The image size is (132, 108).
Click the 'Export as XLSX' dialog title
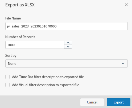20,5
